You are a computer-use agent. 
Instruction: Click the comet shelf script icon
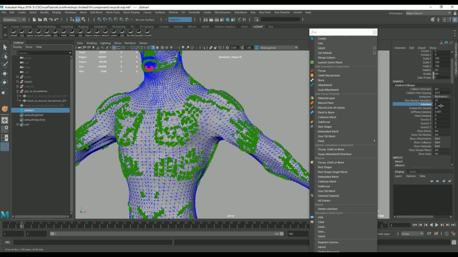(x=114, y=33)
